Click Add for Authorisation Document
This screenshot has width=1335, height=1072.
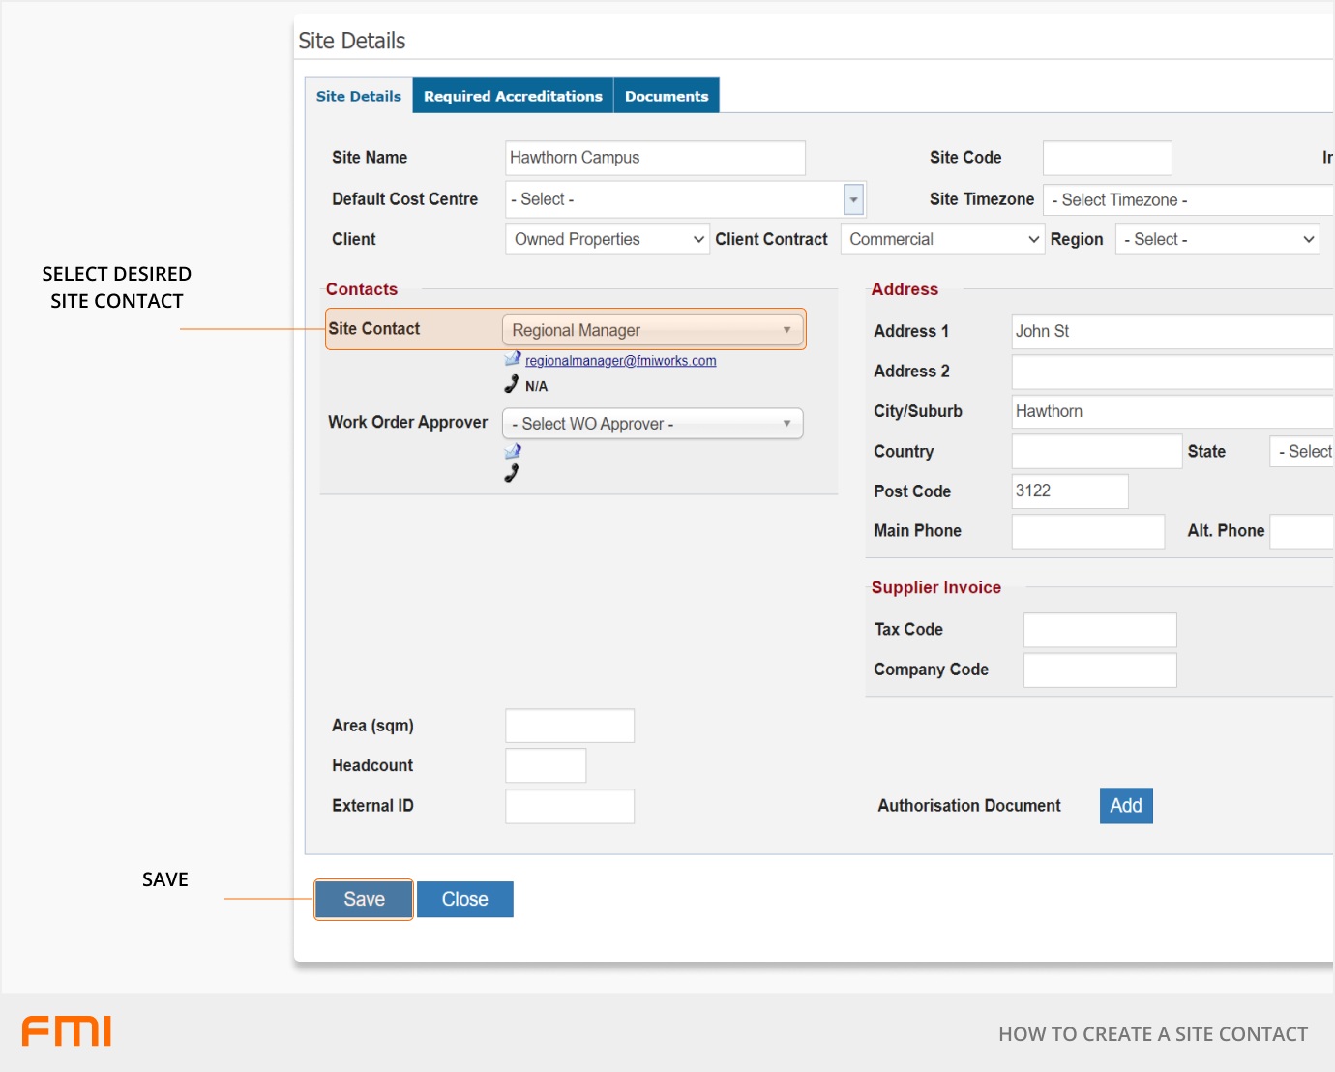1125,806
